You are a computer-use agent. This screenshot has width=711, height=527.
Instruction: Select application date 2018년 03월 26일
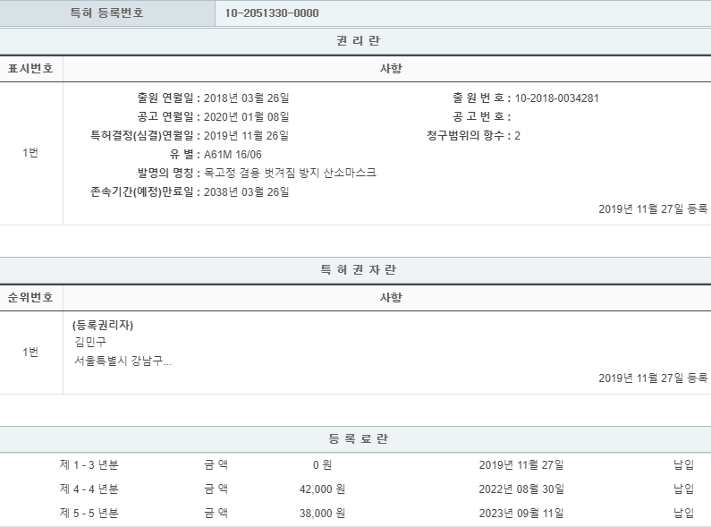[x=246, y=98]
